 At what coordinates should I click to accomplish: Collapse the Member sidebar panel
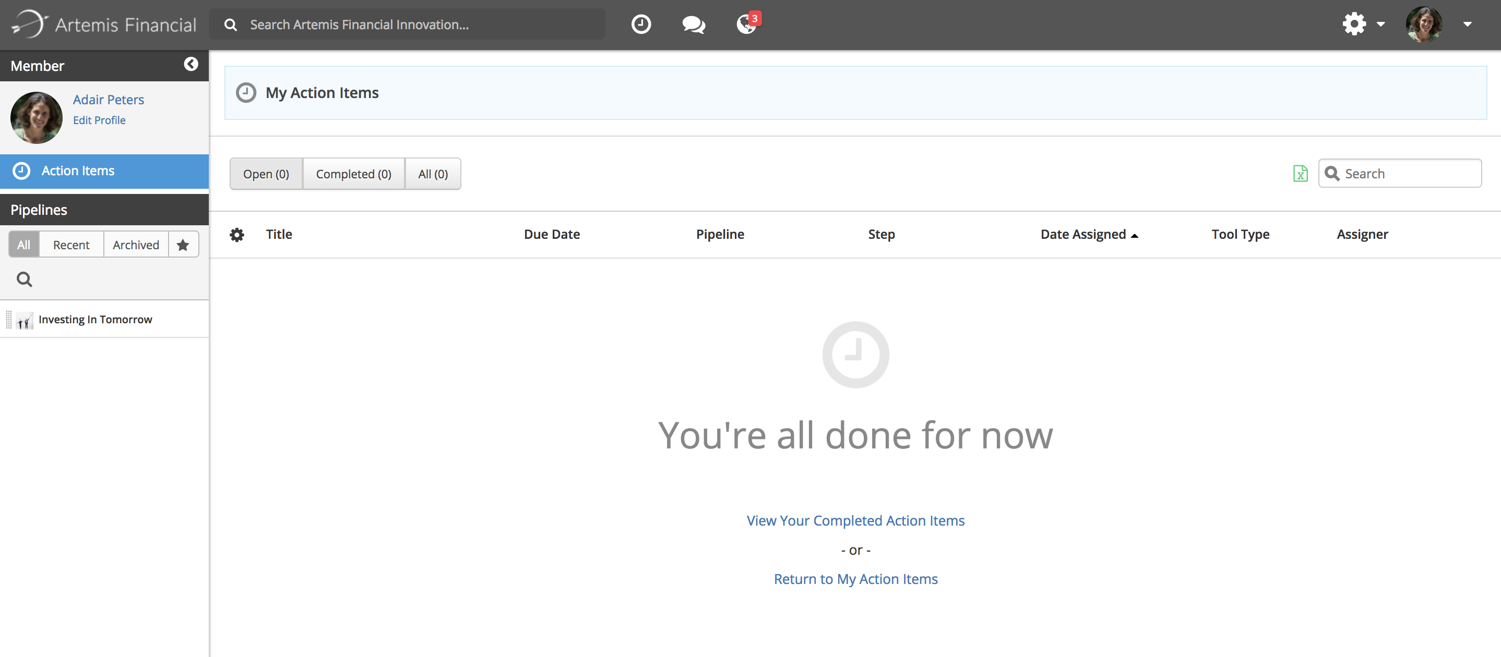(191, 64)
